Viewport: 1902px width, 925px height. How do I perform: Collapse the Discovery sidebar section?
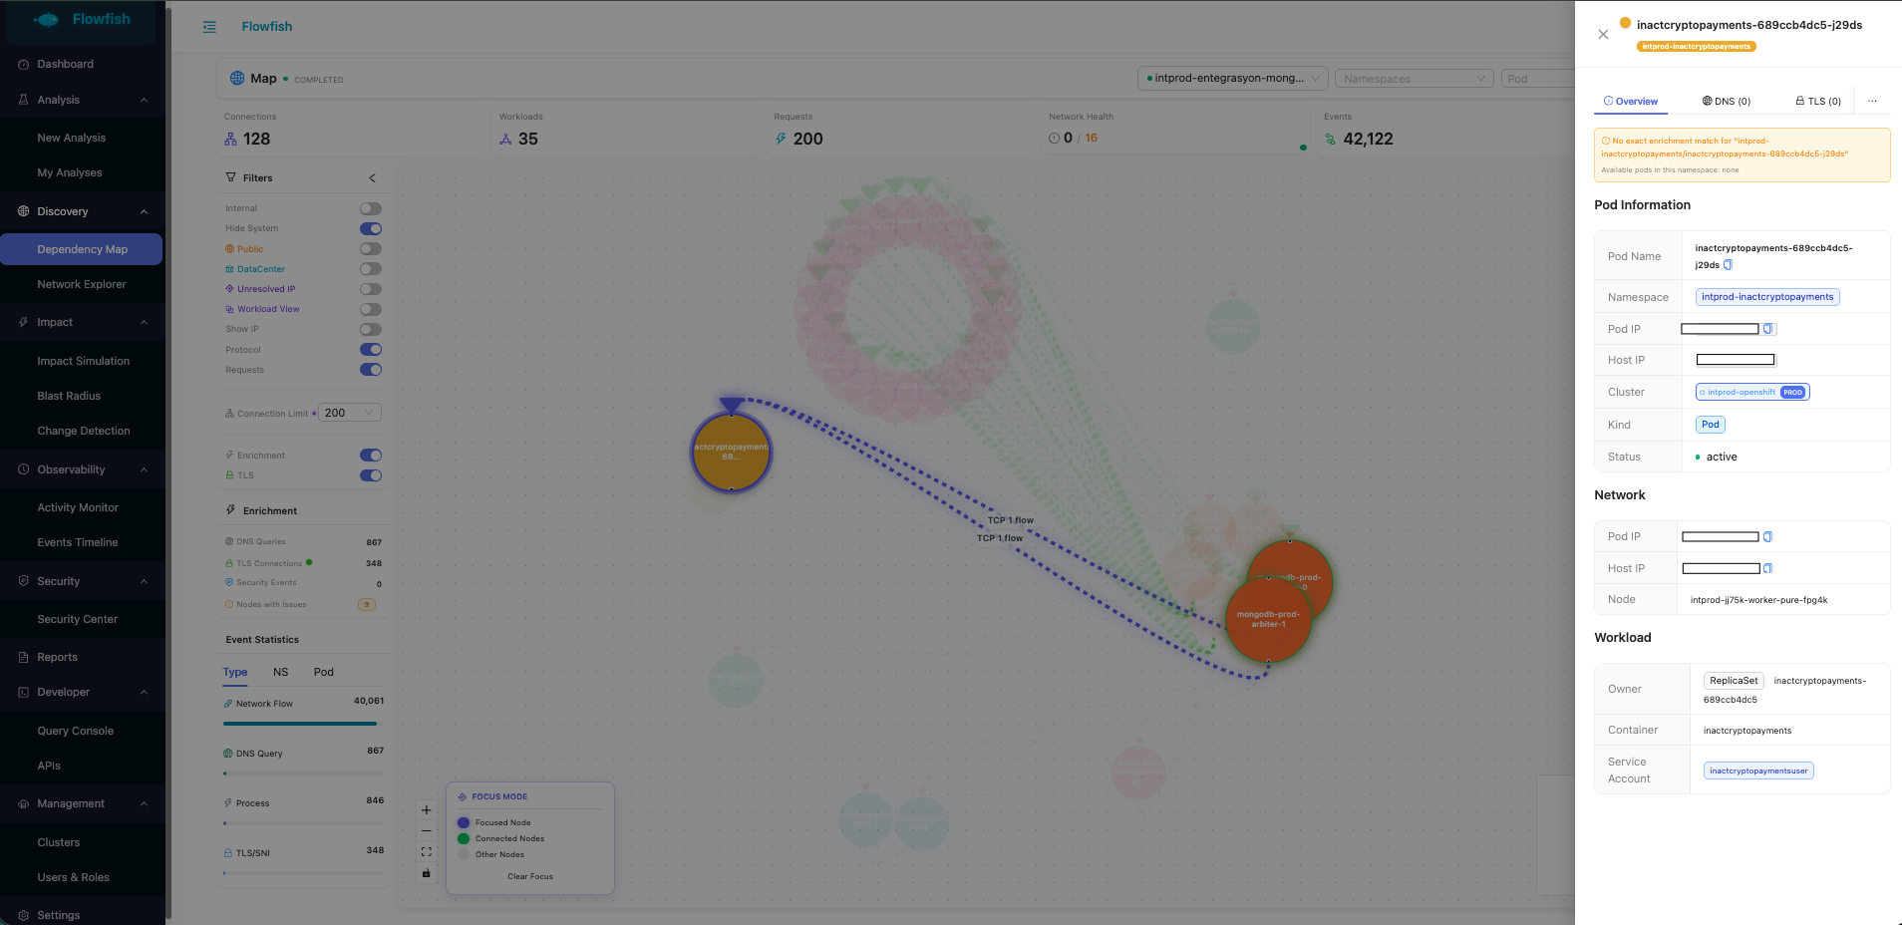pyautogui.click(x=144, y=211)
